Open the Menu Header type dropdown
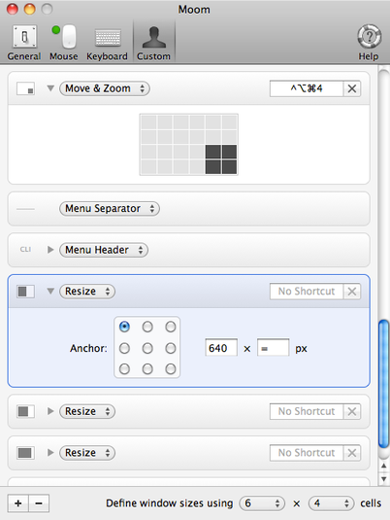The width and height of the screenshot is (390, 520). click(104, 250)
